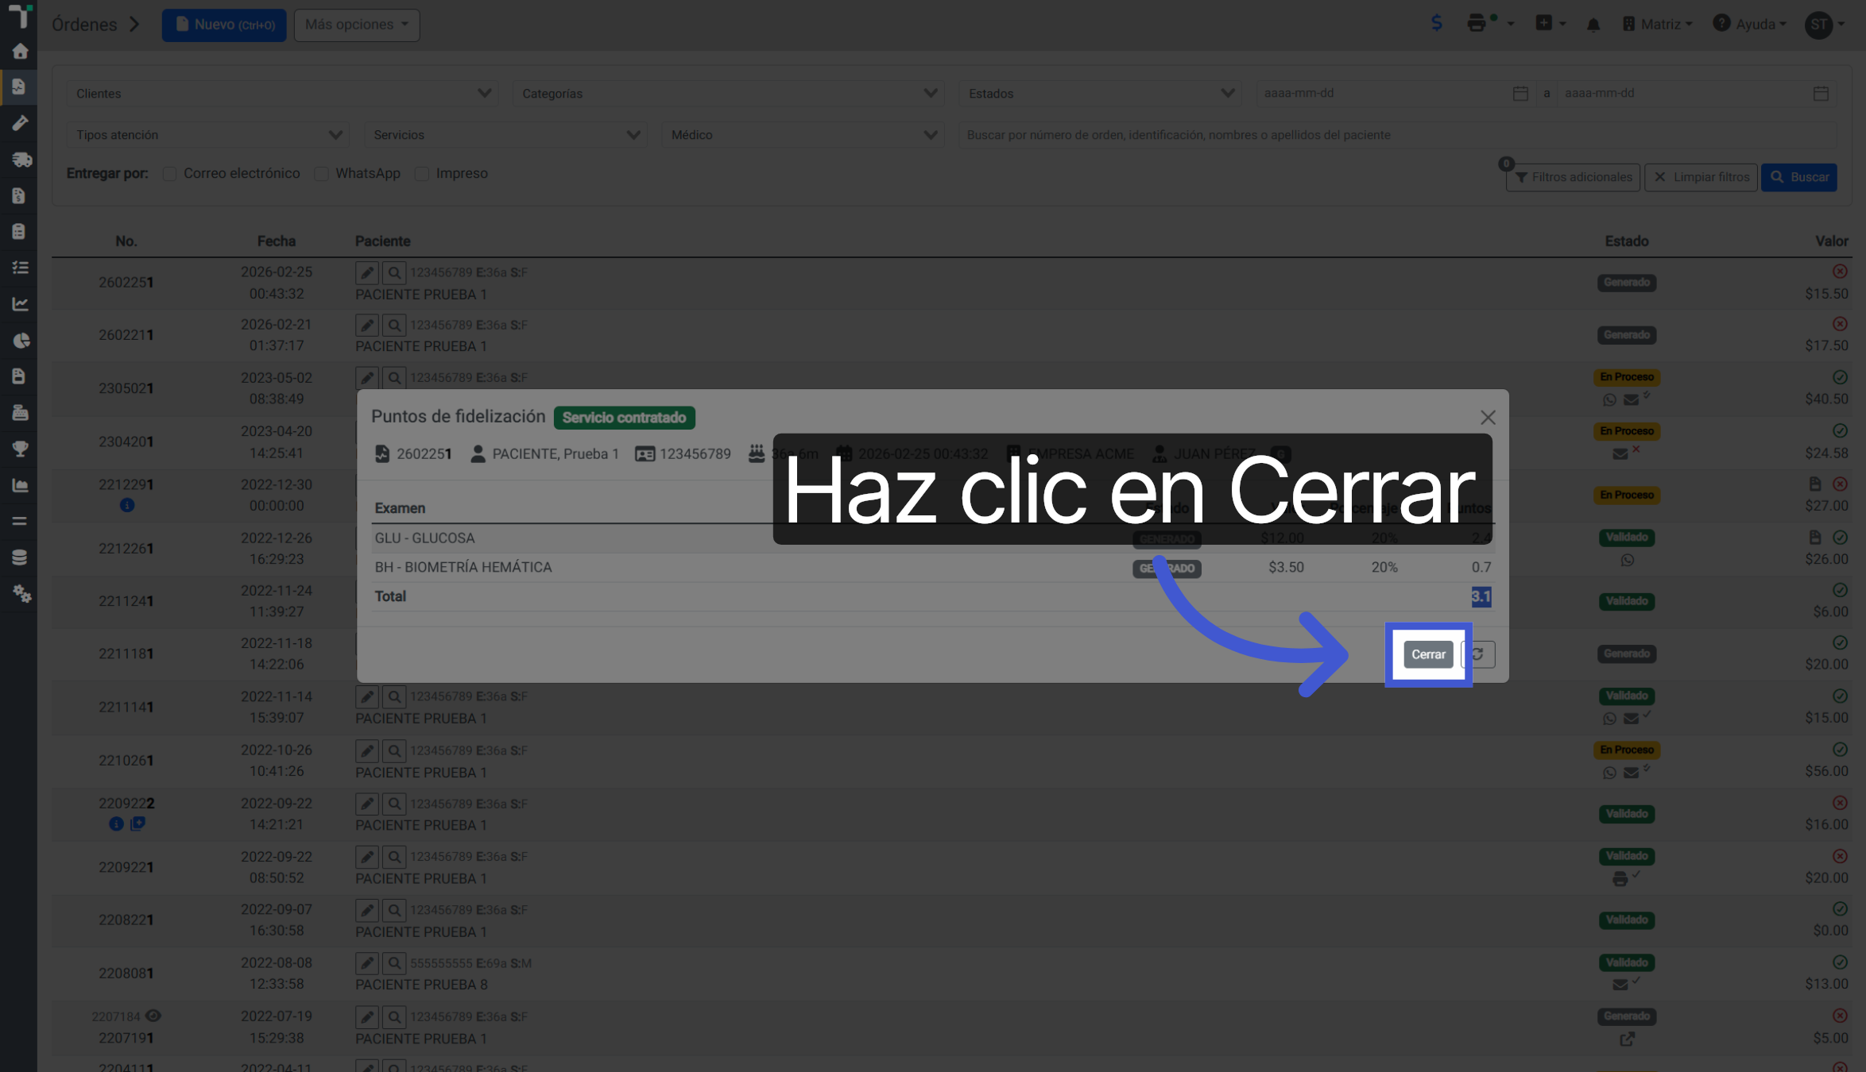This screenshot has height=1072, width=1866.
Task: Open the Más opciones dropdown
Action: pyautogui.click(x=357, y=25)
